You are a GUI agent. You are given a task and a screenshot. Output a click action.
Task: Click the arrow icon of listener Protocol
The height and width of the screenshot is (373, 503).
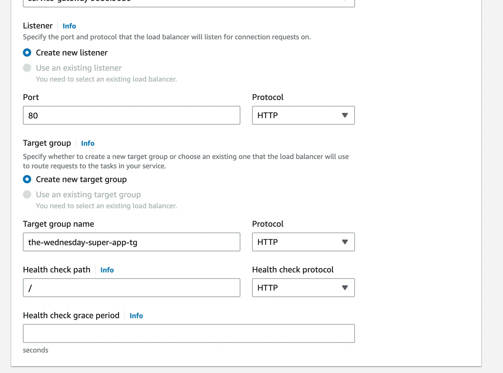(345, 115)
